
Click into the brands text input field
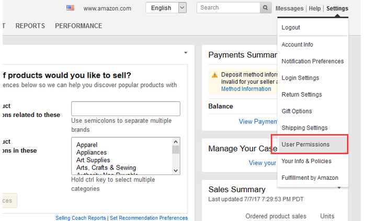(125, 109)
